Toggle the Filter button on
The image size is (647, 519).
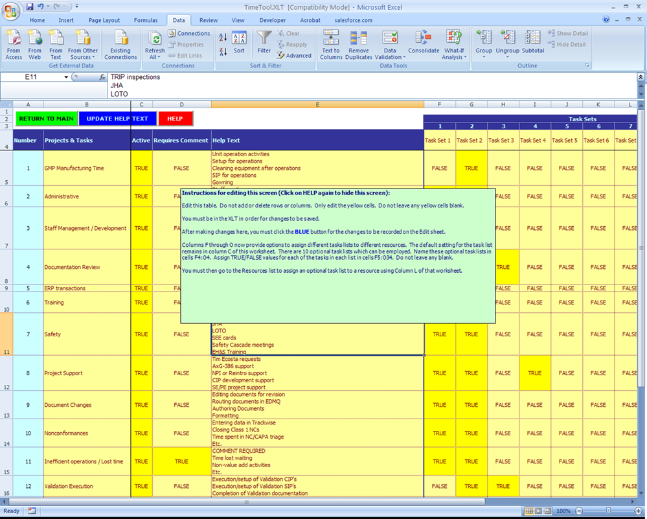tap(264, 43)
